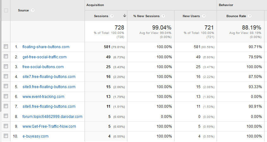Viewport: 267px width, 142px height.
Task: Check the box for floating-share-buttons.com row
Action: [x=5, y=47]
